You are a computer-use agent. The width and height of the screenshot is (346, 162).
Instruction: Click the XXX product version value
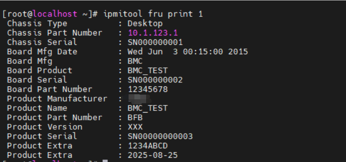coord(135,127)
